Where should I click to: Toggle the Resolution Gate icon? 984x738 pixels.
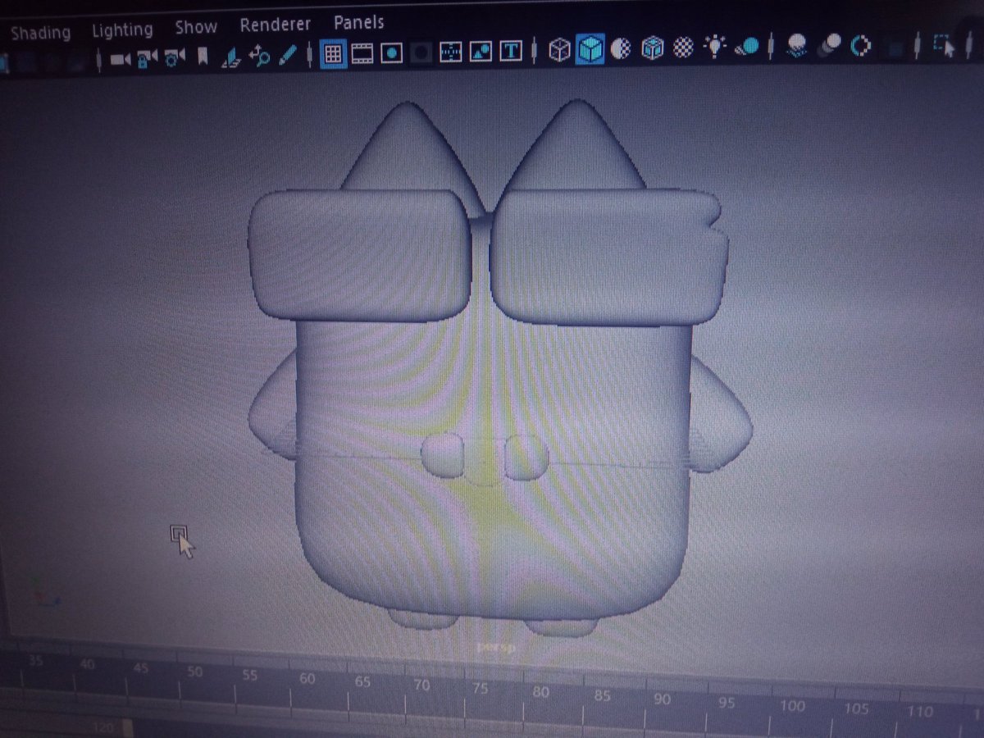tap(392, 52)
